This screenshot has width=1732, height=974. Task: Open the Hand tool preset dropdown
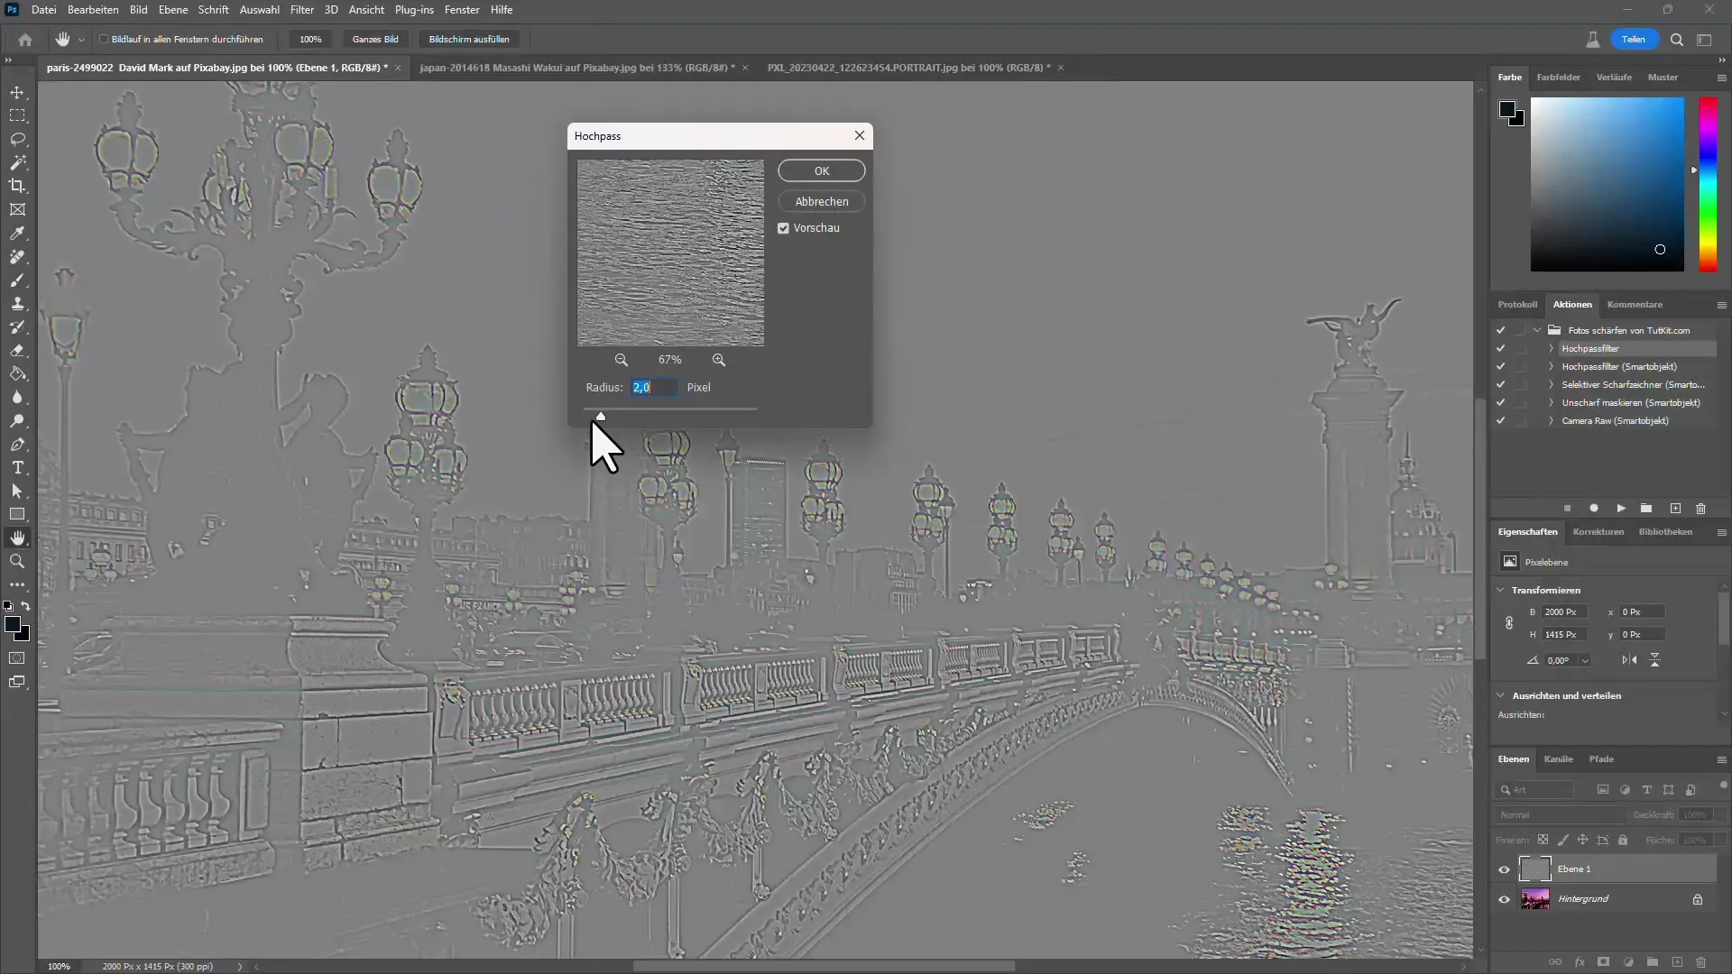[81, 40]
